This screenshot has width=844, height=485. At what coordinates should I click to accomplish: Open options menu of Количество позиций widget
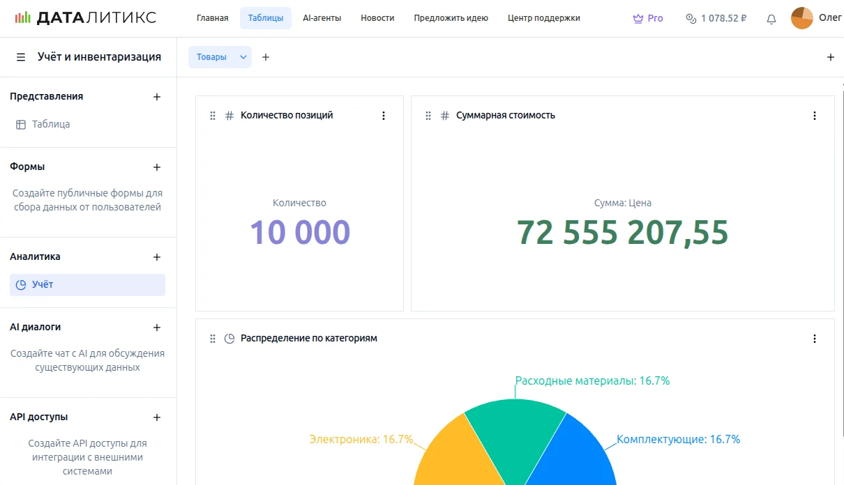click(x=383, y=116)
